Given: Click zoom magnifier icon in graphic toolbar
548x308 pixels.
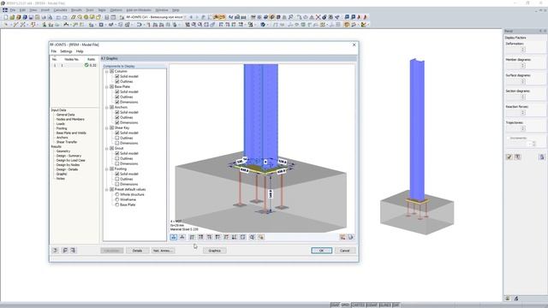Looking at the screenshot, I should pyautogui.click(x=252, y=237).
